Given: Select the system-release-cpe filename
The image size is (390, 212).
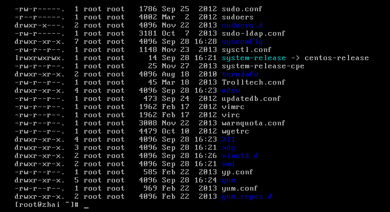Looking at the screenshot, I should [x=262, y=66].
